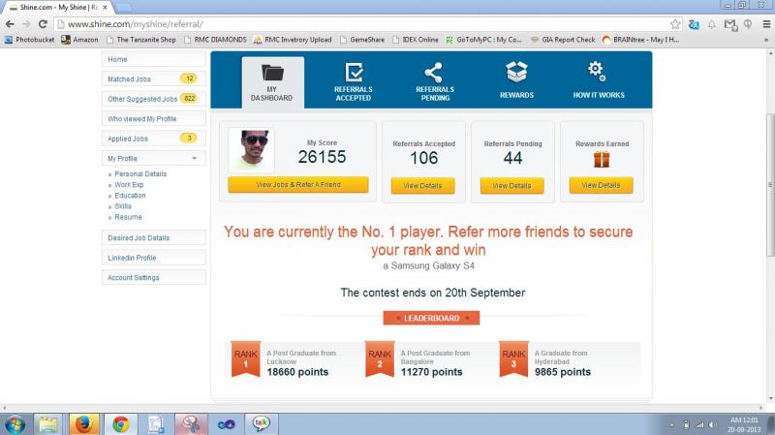Reload the page with the refresh icon

click(x=43, y=23)
